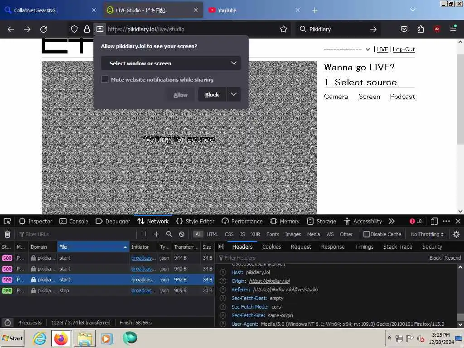Click the plus icon in the network toolbar
The height and width of the screenshot is (348, 464).
(156, 234)
